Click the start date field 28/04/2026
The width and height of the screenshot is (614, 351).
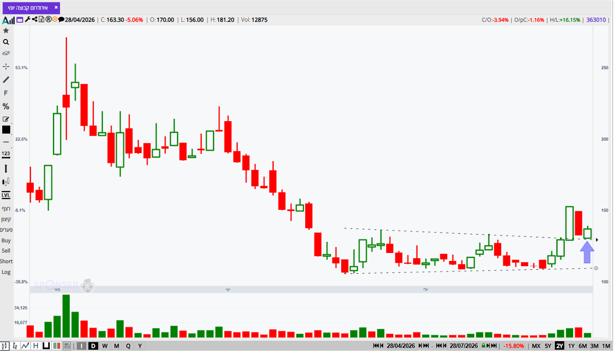[400, 346]
